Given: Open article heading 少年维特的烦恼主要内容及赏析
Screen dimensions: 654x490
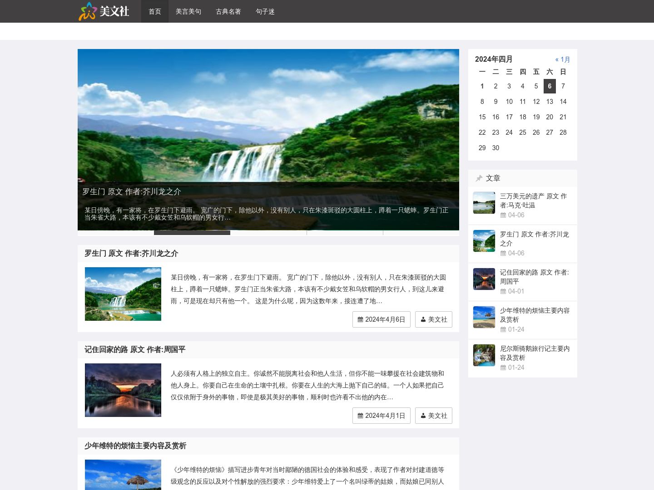Looking at the screenshot, I should click(x=135, y=446).
